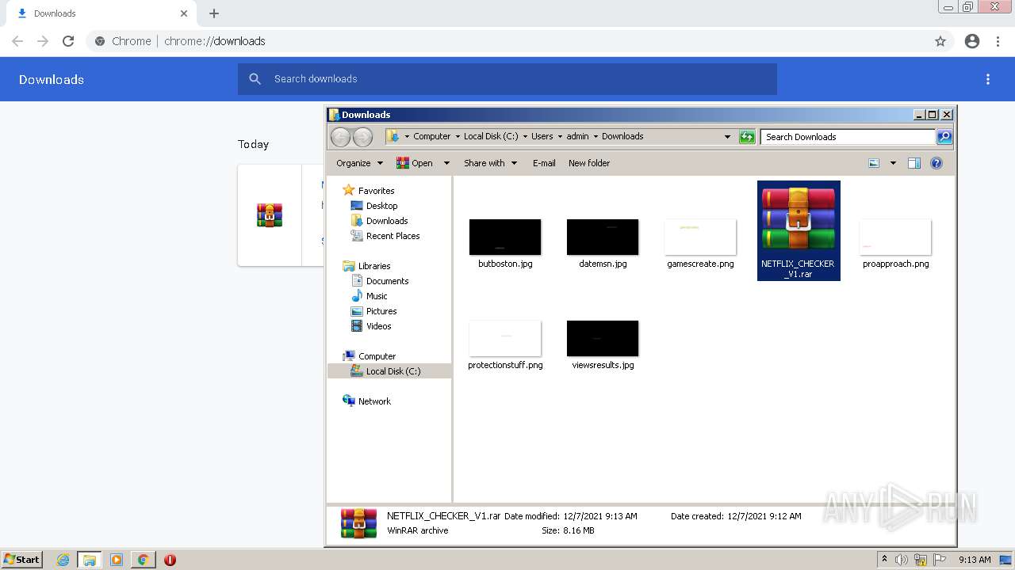
Task: Click admin breadcrumb segment
Action: [x=577, y=136]
